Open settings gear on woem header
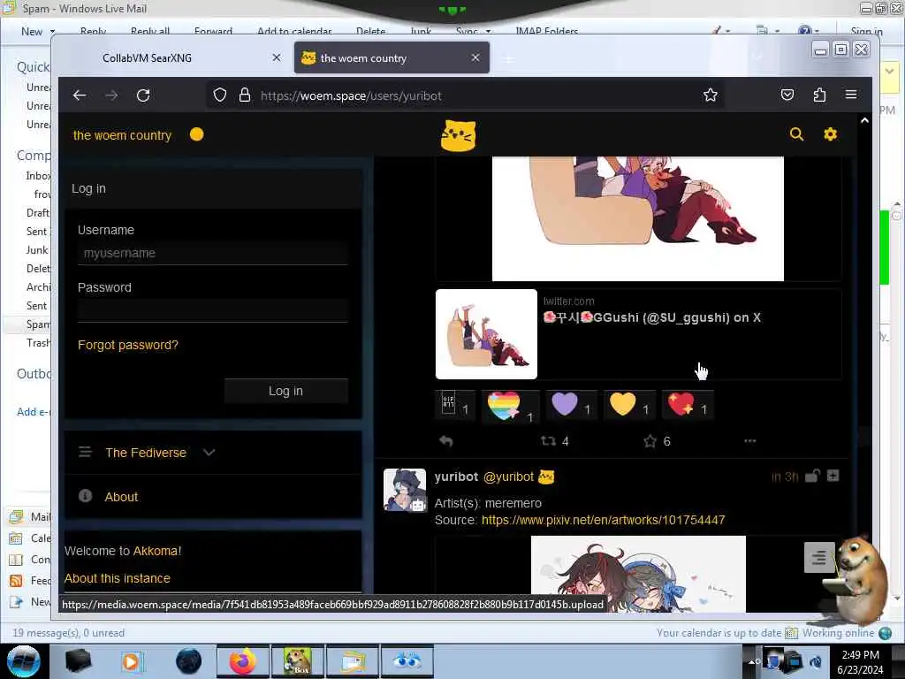The image size is (905, 679). 830,134
